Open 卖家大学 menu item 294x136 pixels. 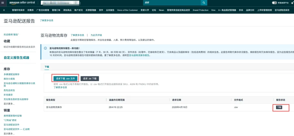[x=145, y=10]
